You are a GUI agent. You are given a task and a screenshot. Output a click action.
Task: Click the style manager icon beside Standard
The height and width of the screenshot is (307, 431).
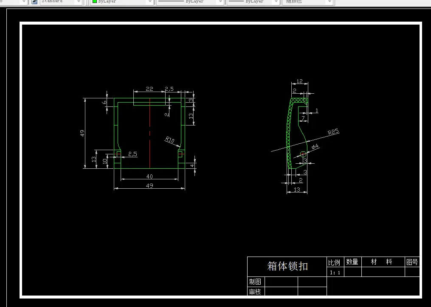coord(34,2)
